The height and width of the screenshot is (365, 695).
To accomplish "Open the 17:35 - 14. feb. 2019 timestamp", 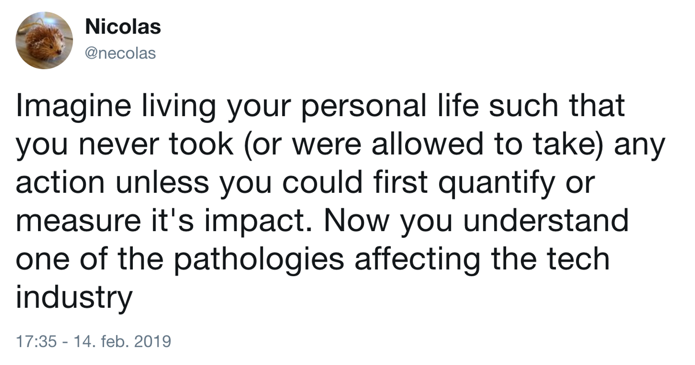I will [93, 341].
